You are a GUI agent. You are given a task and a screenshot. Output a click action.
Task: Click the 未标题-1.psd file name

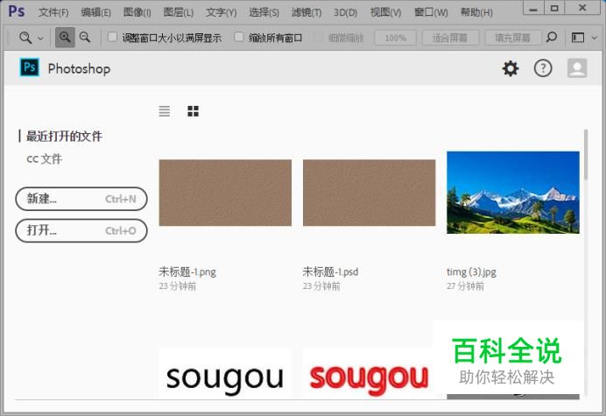pyautogui.click(x=330, y=271)
